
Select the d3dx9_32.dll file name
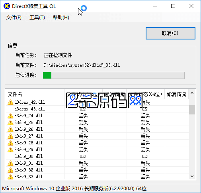(x=29, y=170)
